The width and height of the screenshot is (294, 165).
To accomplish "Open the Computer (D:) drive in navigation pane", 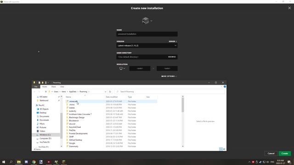I will [45, 138].
